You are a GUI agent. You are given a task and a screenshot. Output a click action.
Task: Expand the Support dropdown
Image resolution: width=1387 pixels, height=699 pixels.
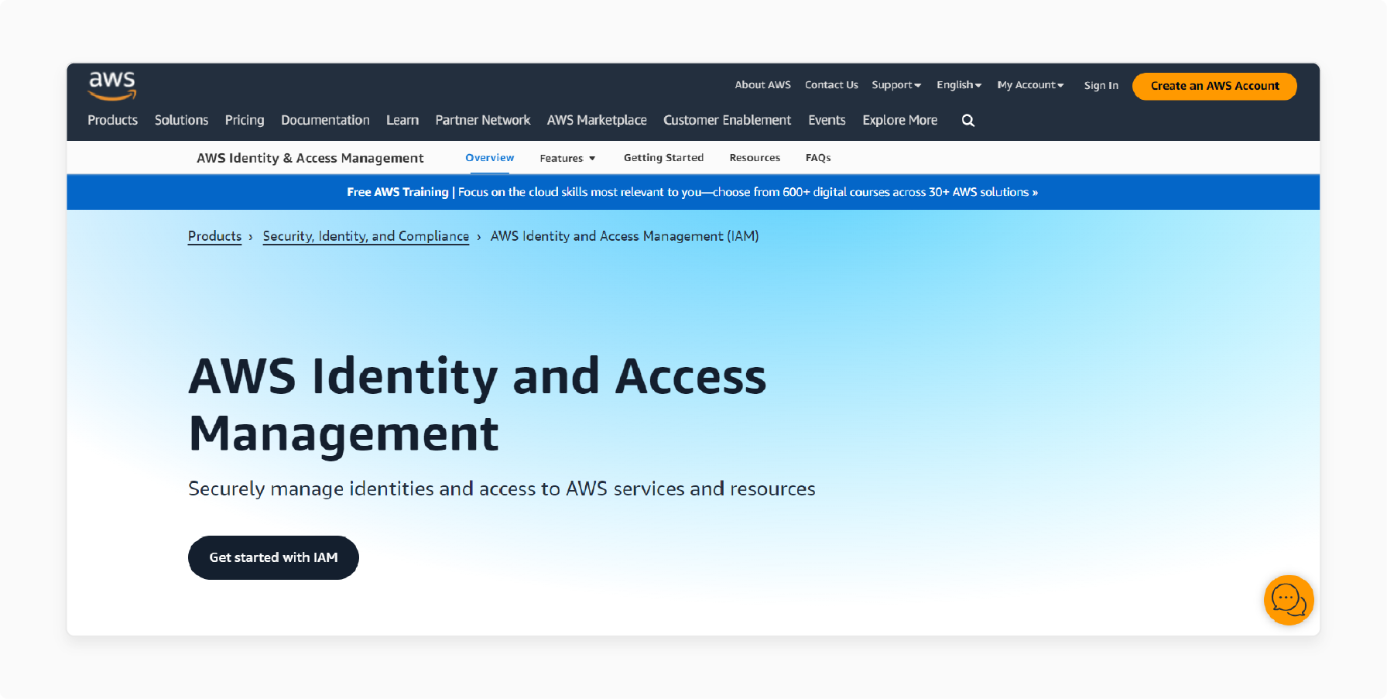pyautogui.click(x=896, y=85)
